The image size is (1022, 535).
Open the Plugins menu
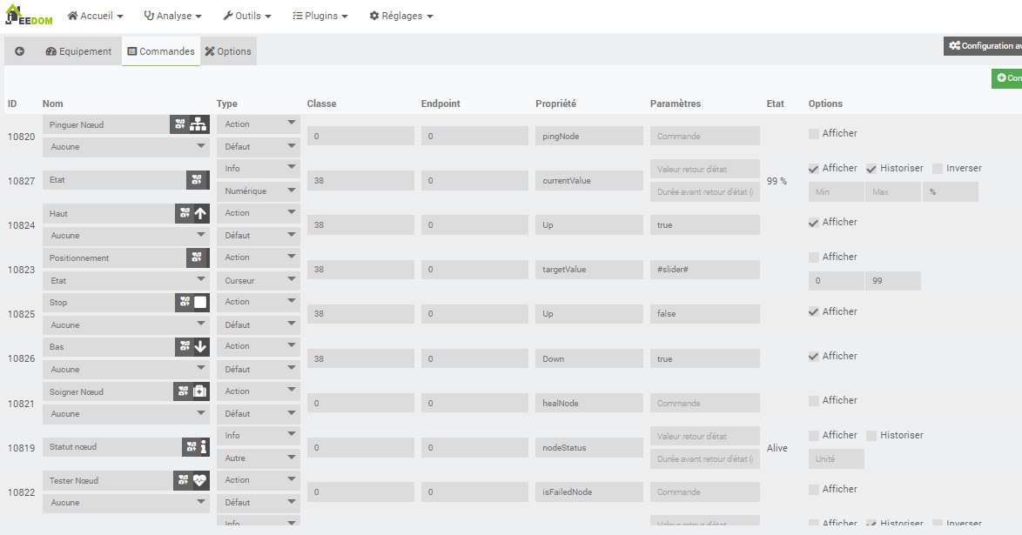click(x=319, y=16)
